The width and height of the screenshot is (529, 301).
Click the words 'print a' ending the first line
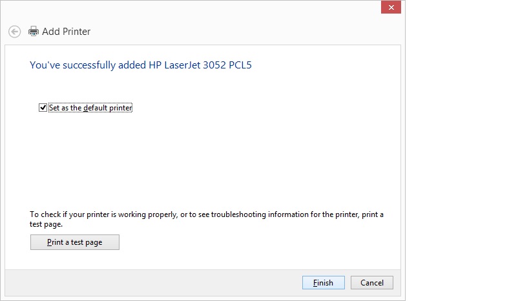coord(373,214)
